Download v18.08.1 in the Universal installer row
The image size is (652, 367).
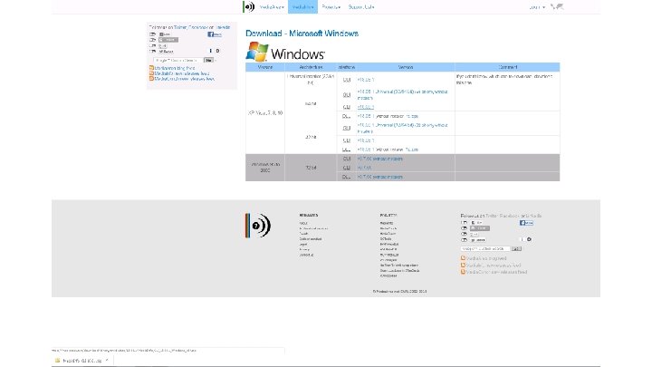[x=366, y=80]
